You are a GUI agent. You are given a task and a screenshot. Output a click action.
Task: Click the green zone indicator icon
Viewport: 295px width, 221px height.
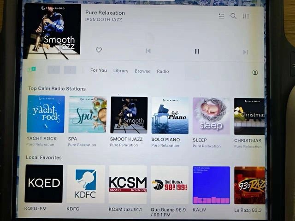click(x=31, y=70)
